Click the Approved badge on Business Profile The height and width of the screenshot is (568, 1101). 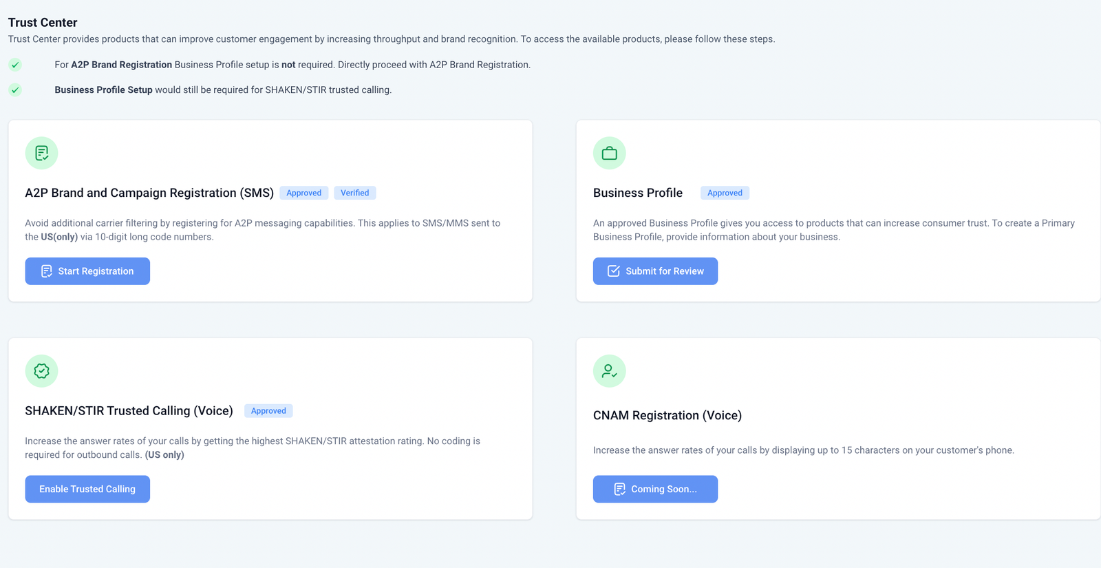click(725, 193)
